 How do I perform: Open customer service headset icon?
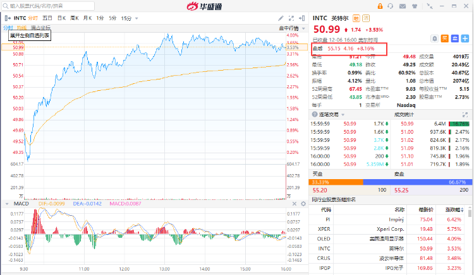[391, 6]
